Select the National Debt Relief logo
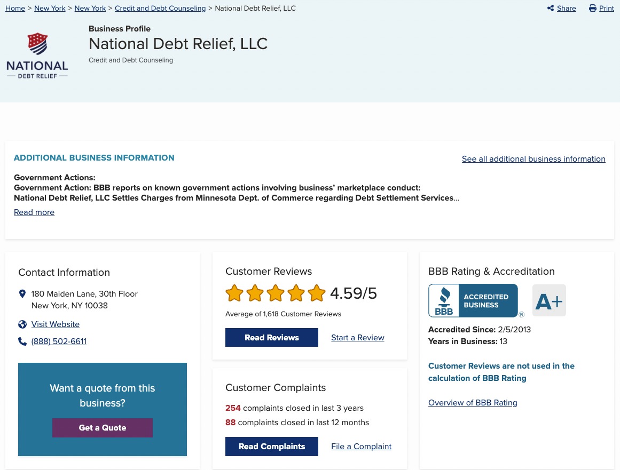Viewport: 620px width, 470px height. pyautogui.click(x=37, y=55)
